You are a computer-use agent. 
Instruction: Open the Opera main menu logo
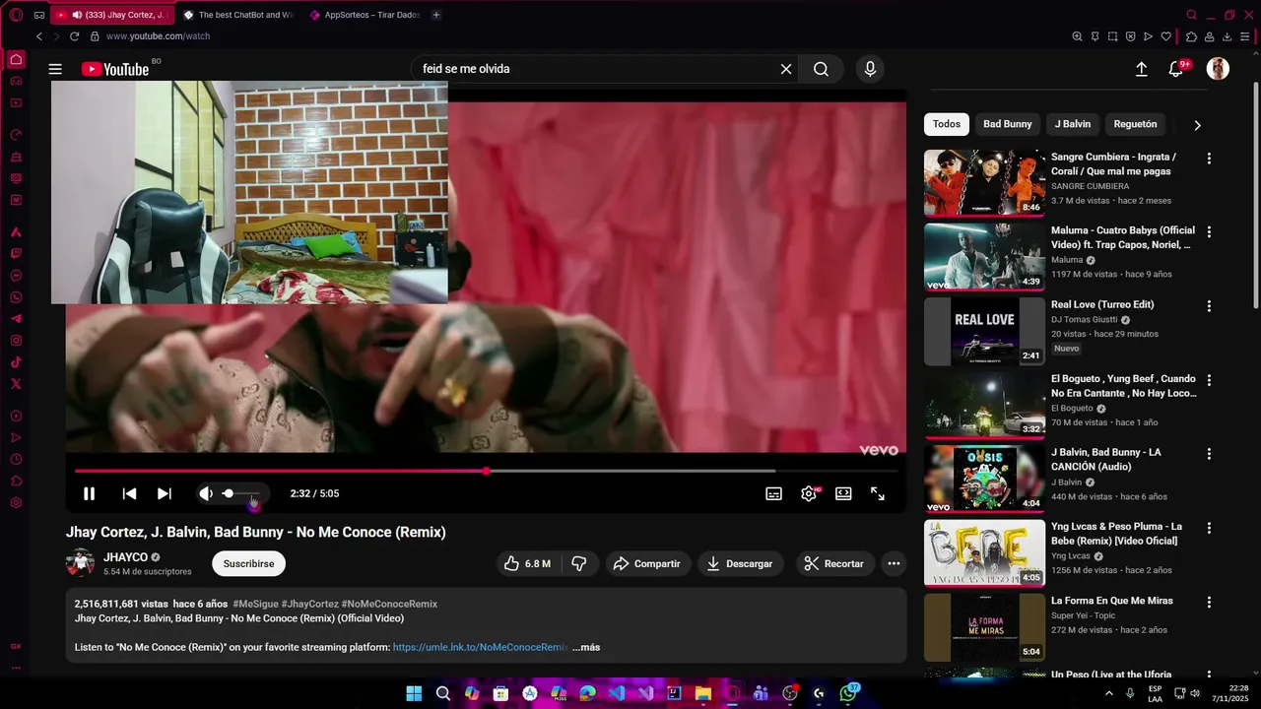pos(16,15)
